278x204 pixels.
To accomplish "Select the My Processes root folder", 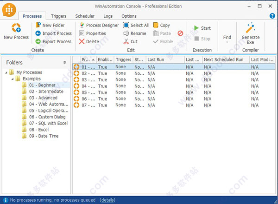I will coord(29,72).
